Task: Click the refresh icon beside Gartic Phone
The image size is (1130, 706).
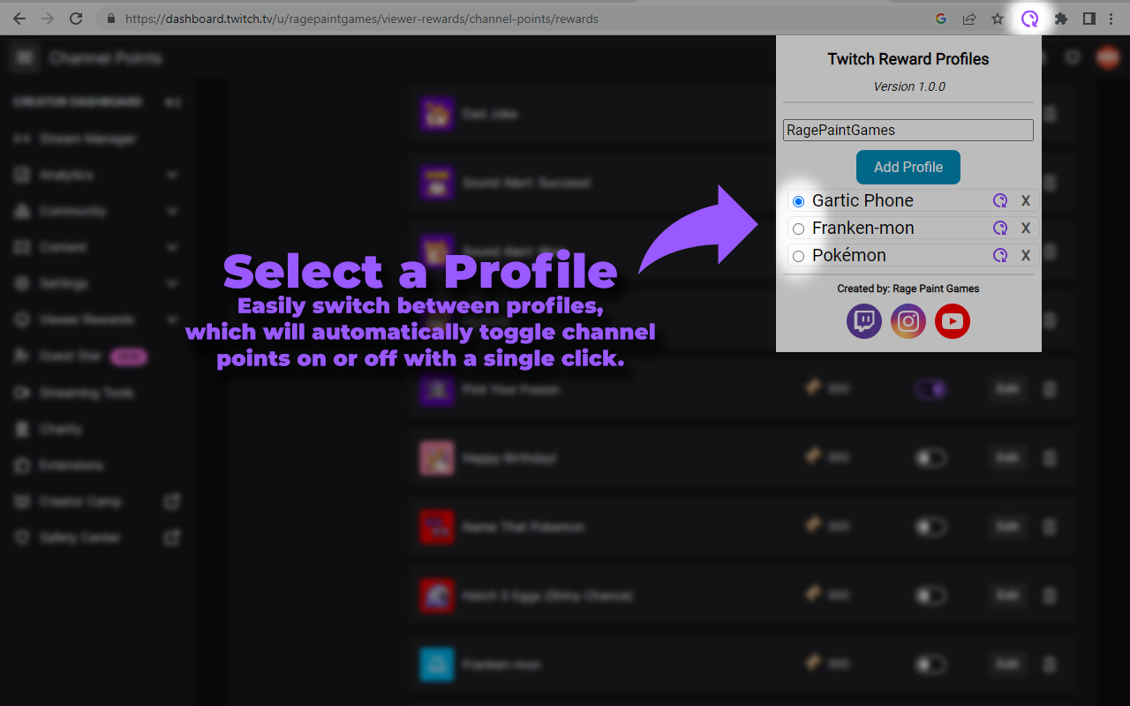Action: point(1000,200)
